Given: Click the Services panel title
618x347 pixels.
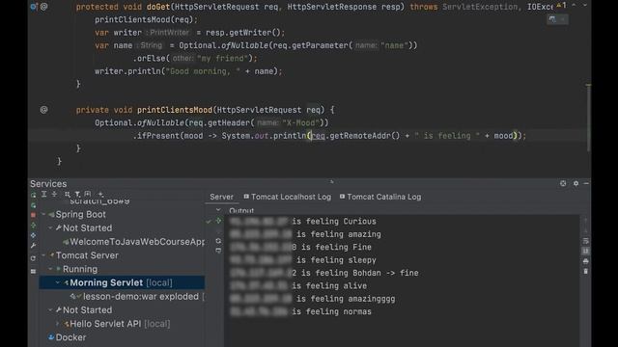Looking at the screenshot, I should 48,184.
